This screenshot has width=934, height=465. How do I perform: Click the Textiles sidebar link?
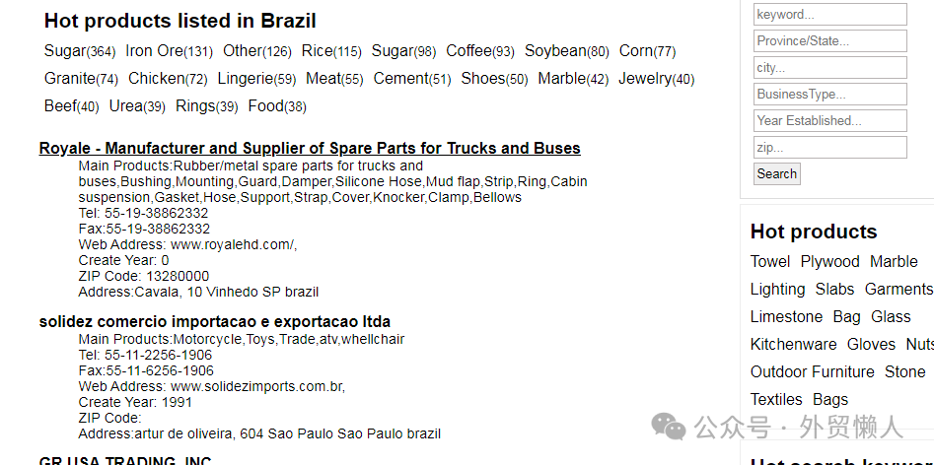coord(776,400)
